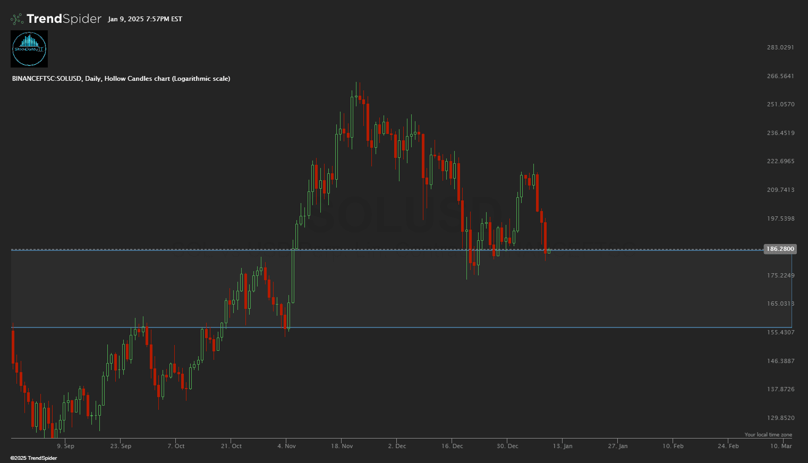The height and width of the screenshot is (463, 808).
Task: Click the 155.4307 price axis label
Action: point(780,332)
